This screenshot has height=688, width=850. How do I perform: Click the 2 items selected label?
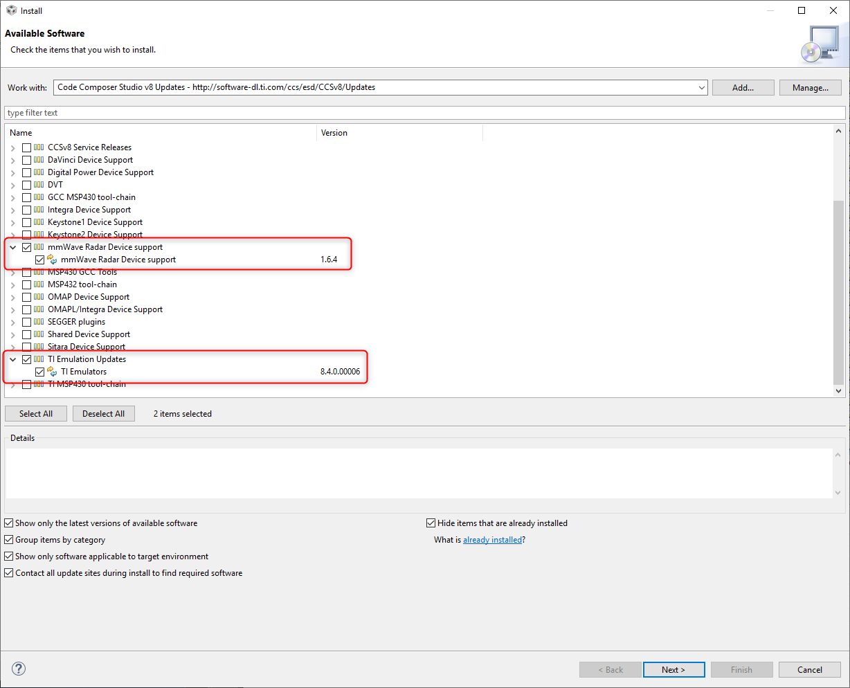(x=183, y=414)
